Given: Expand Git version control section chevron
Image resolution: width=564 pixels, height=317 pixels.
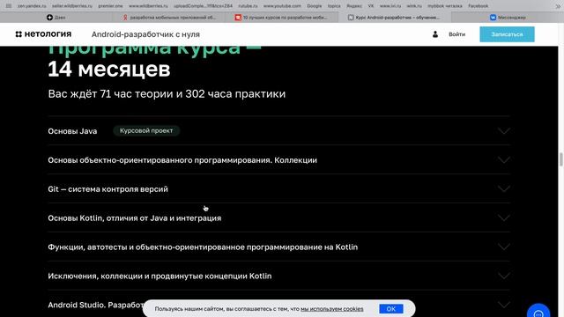Looking at the screenshot, I should click(x=504, y=189).
